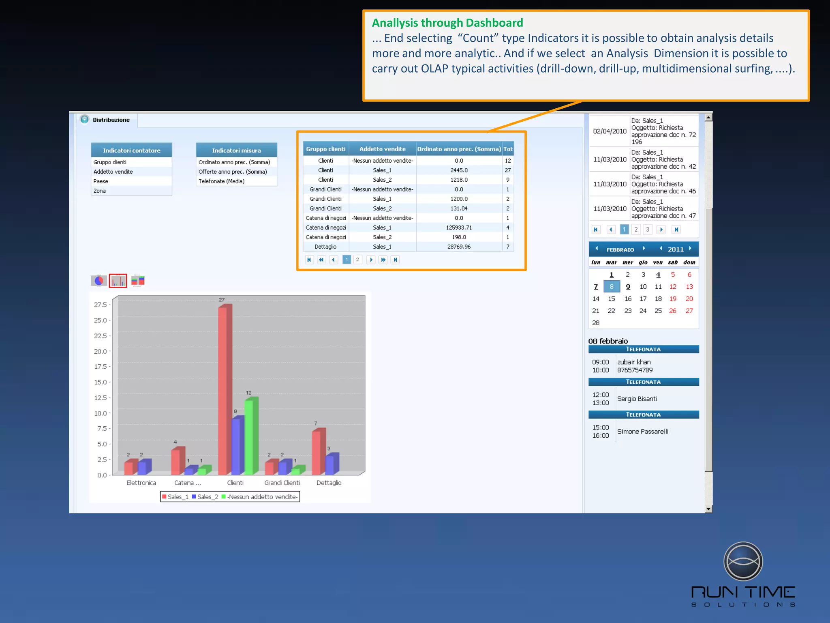The image size is (830, 623).
Task: Open page 2 of the data table
Action: tap(357, 260)
